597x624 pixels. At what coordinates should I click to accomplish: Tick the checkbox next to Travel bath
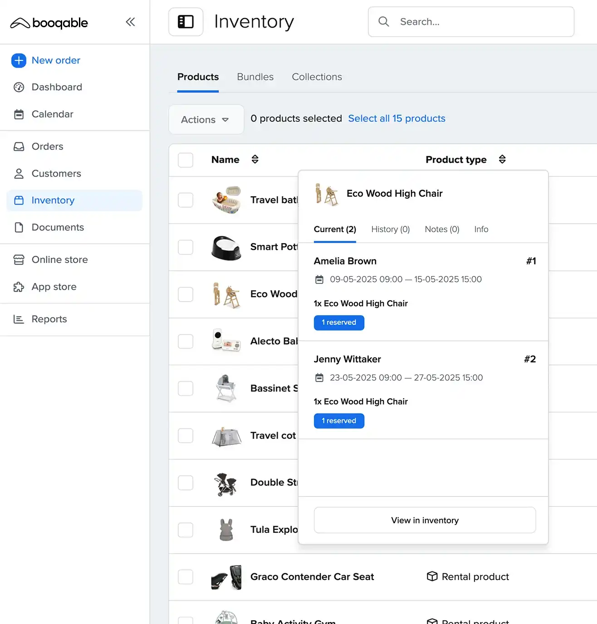coord(185,200)
